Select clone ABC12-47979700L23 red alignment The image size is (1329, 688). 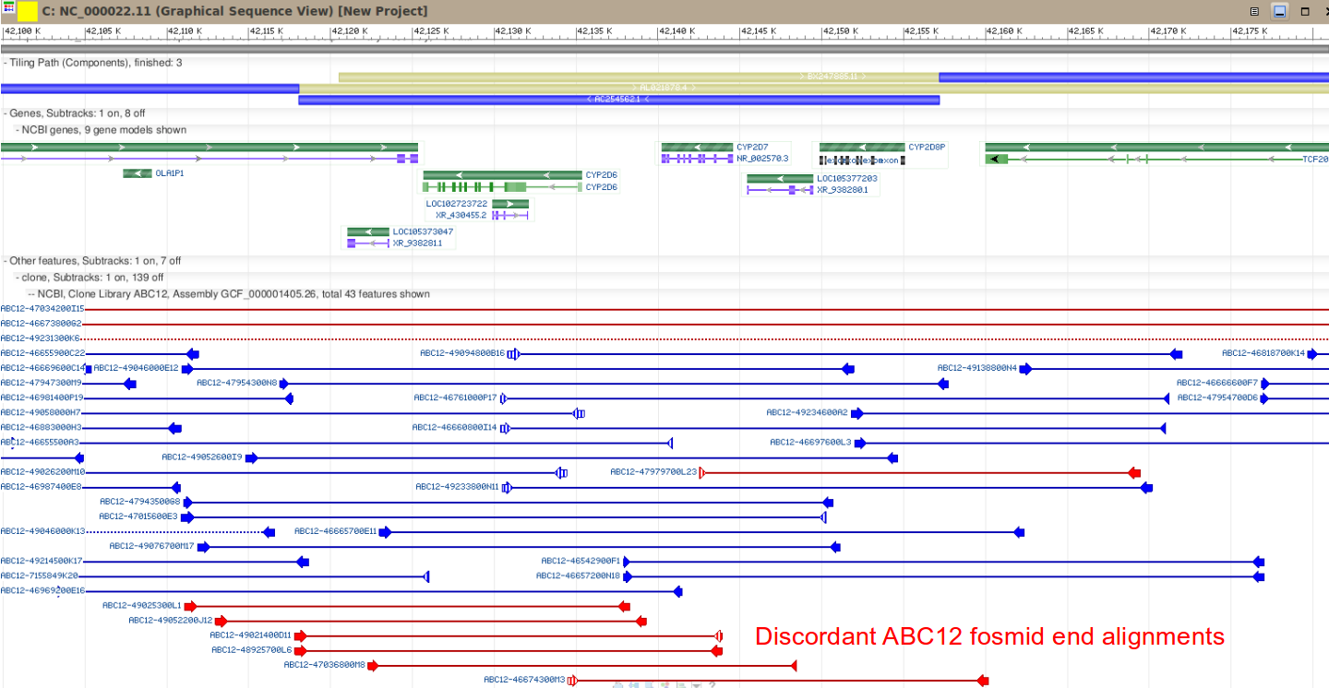point(920,472)
